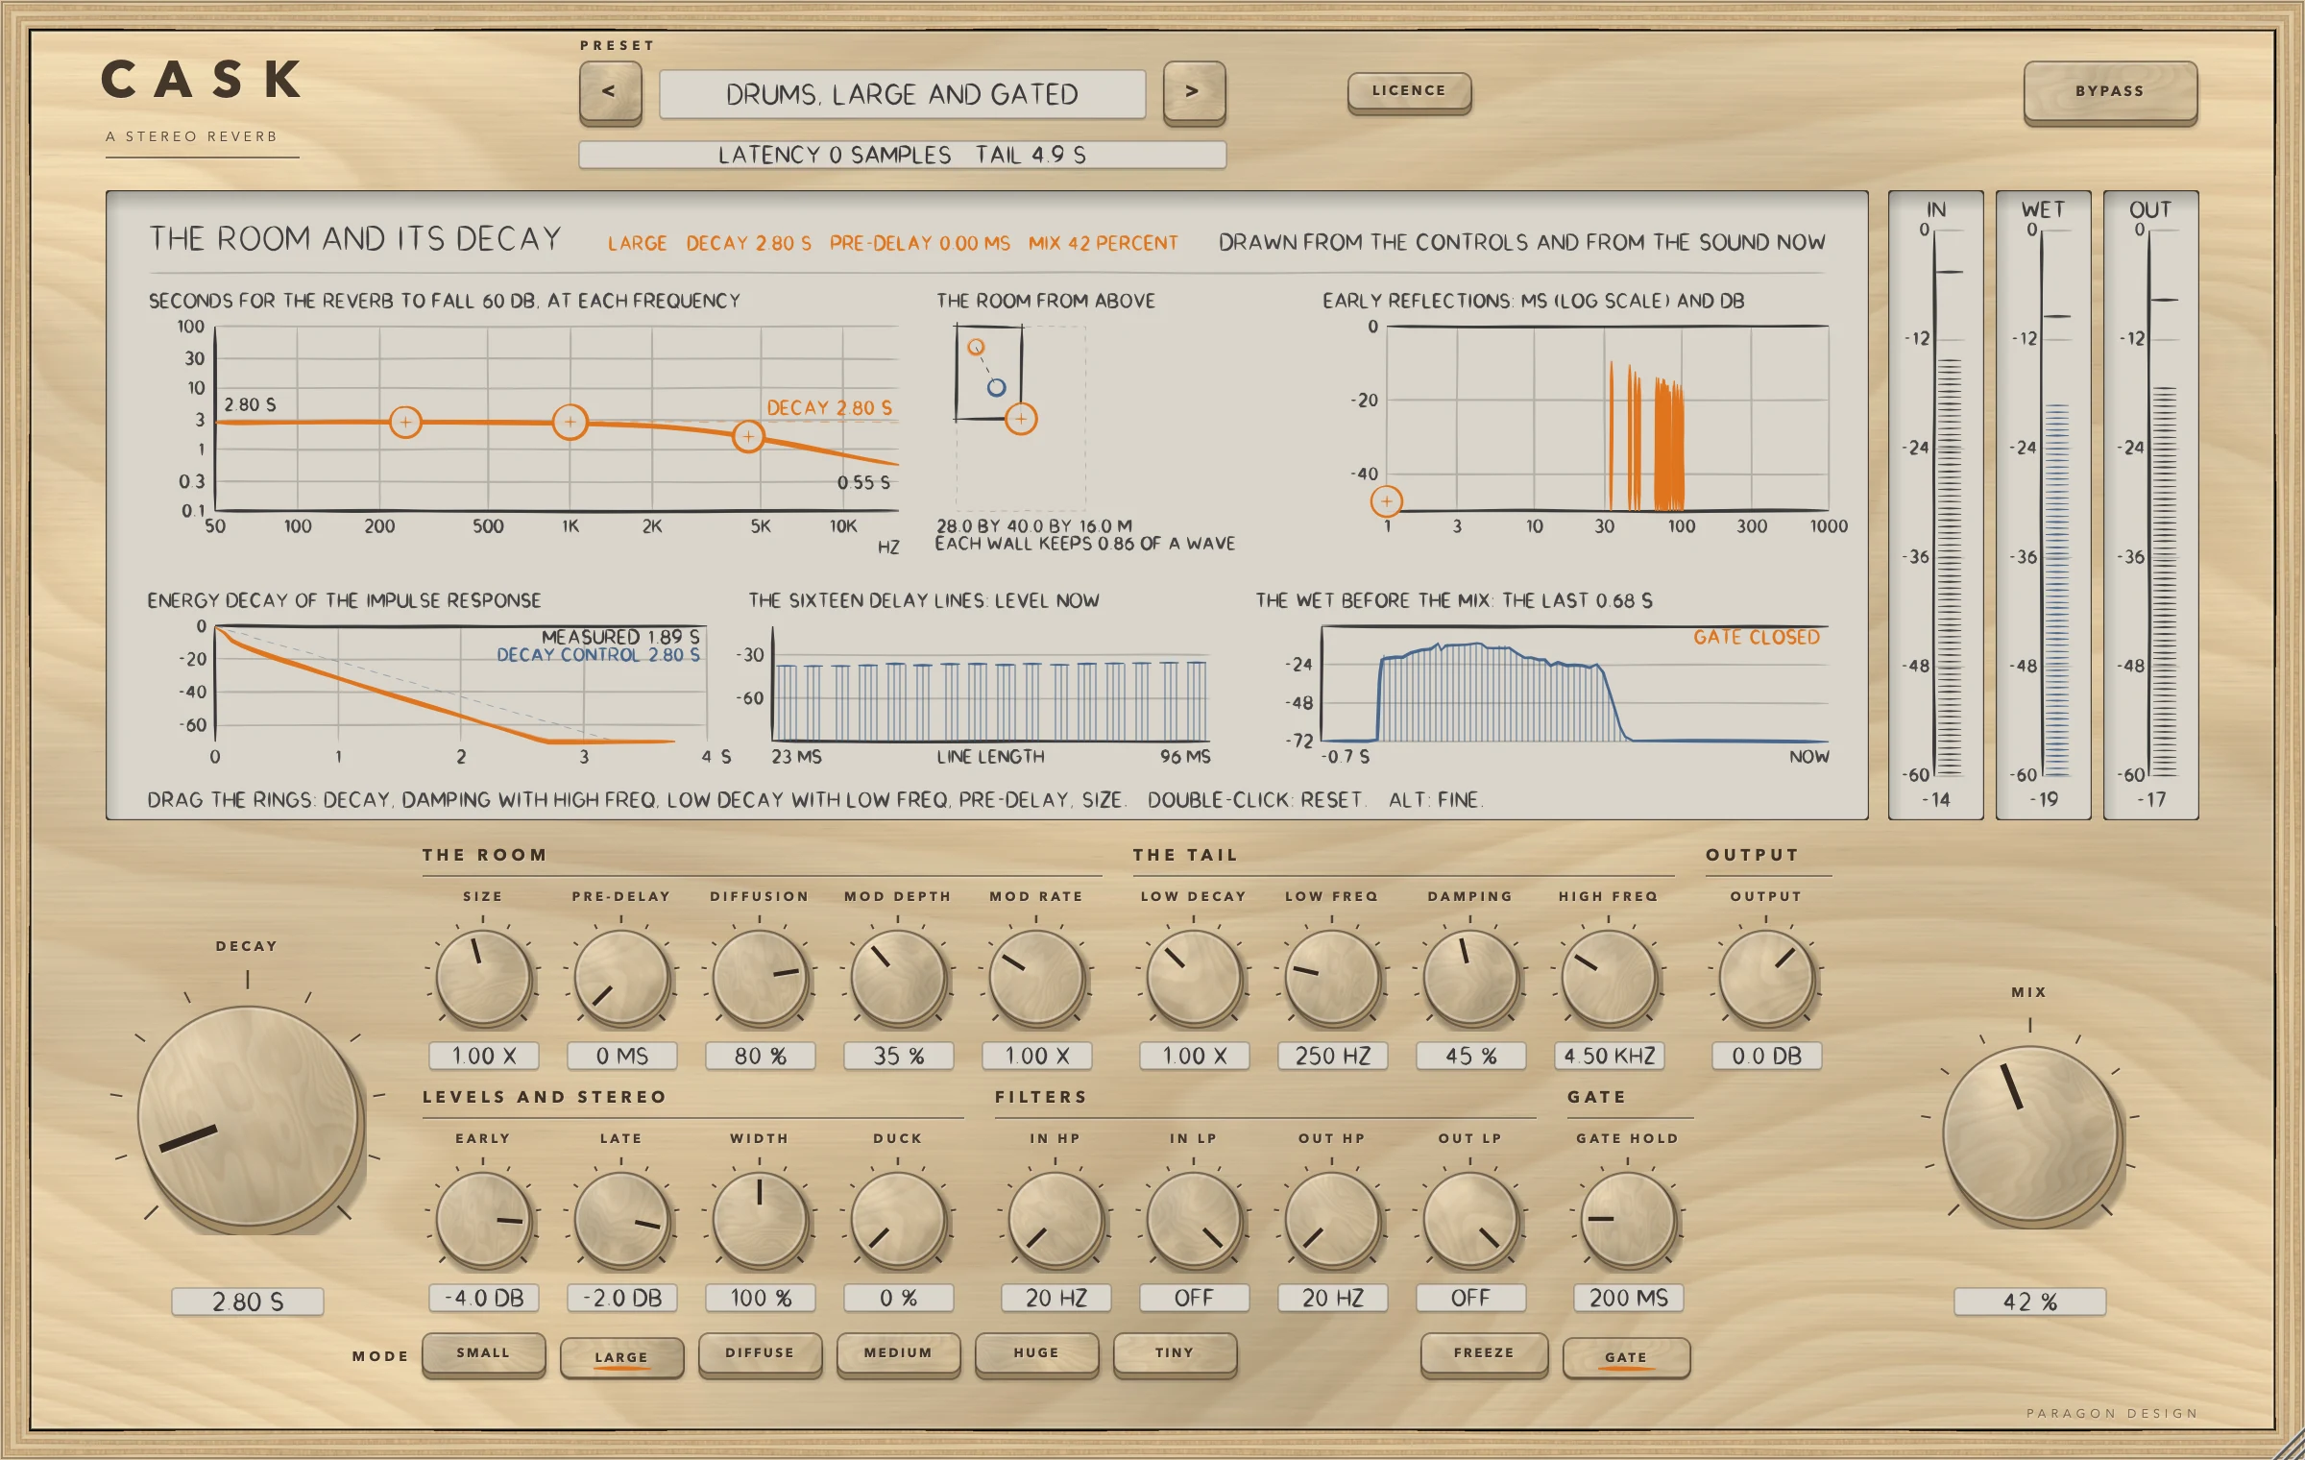Click the Mod Rate knob

coord(1036,977)
